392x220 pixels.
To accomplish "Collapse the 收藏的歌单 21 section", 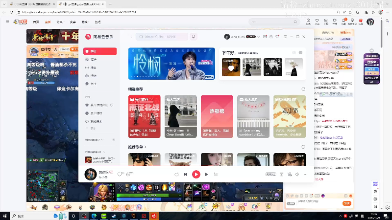I will click(x=95, y=152).
